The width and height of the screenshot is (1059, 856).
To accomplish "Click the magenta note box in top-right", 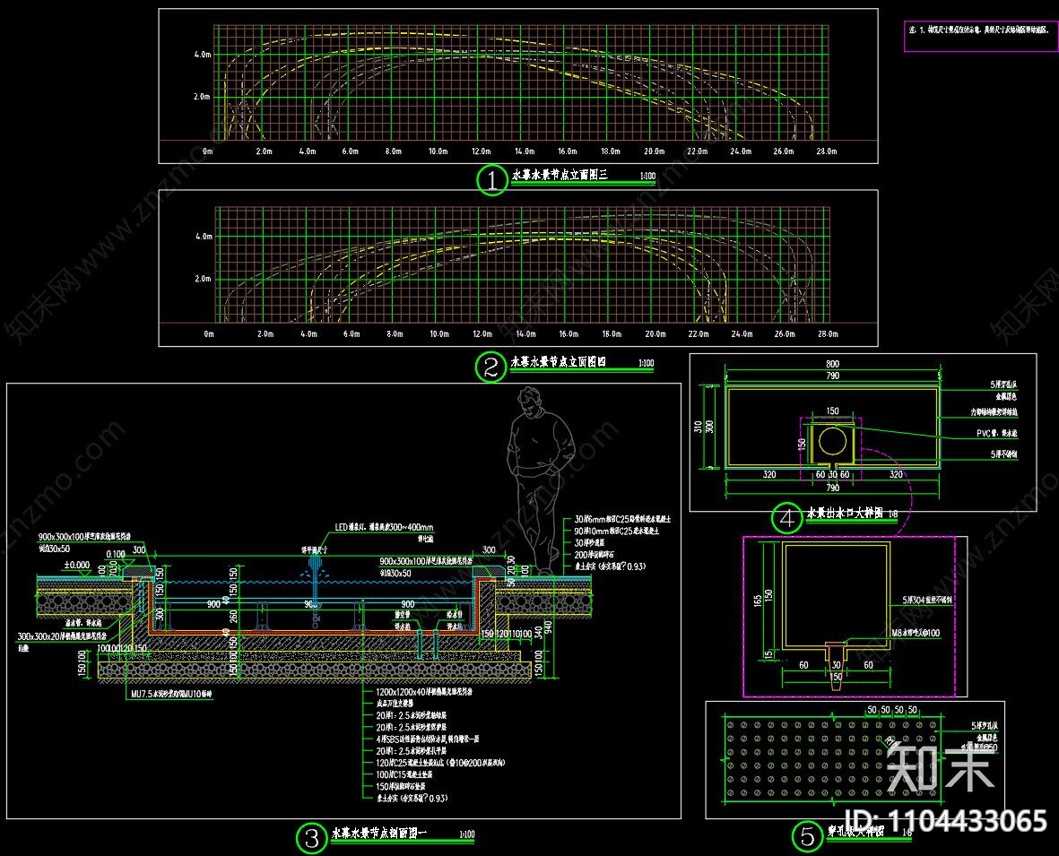I will coord(980,35).
